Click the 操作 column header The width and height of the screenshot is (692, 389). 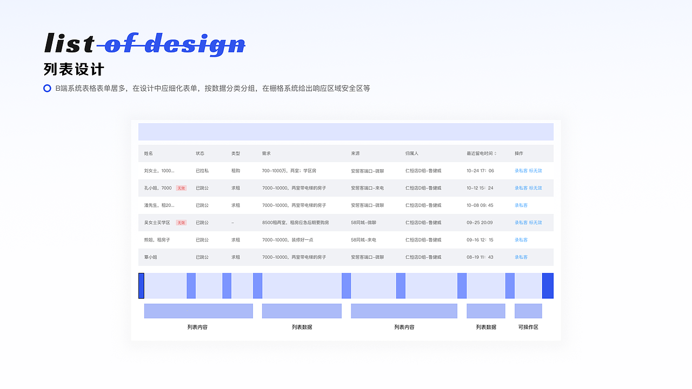coord(519,153)
